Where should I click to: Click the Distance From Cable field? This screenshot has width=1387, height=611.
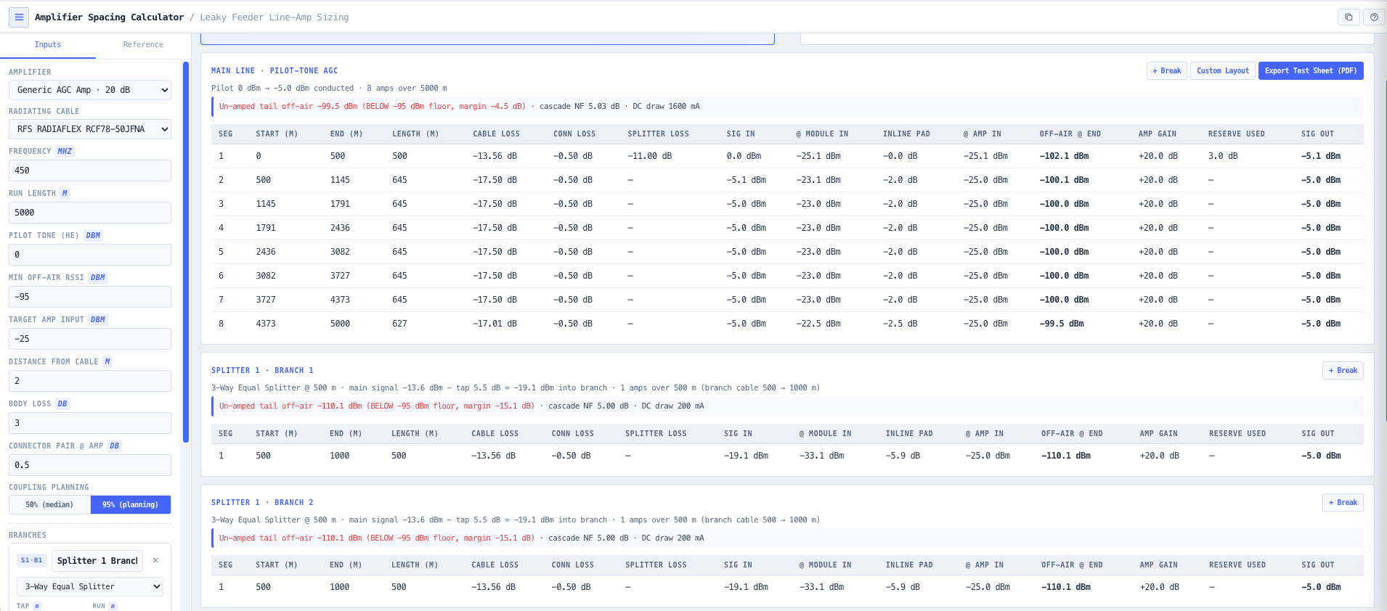tap(90, 381)
